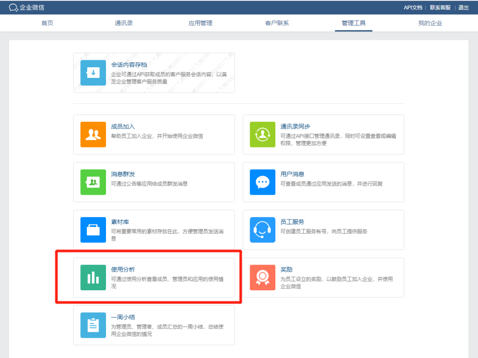The height and width of the screenshot is (358, 478).
Task: Click the 奖励 medal icon
Action: [x=262, y=278]
